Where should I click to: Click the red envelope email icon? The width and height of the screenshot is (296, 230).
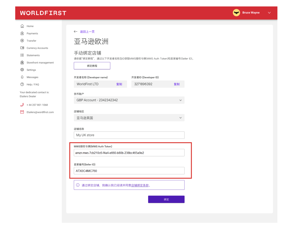coord(22,112)
